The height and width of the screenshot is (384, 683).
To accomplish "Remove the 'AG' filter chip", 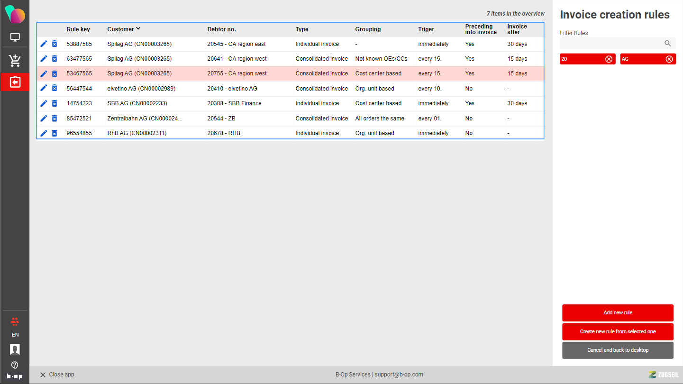I will coord(669,59).
